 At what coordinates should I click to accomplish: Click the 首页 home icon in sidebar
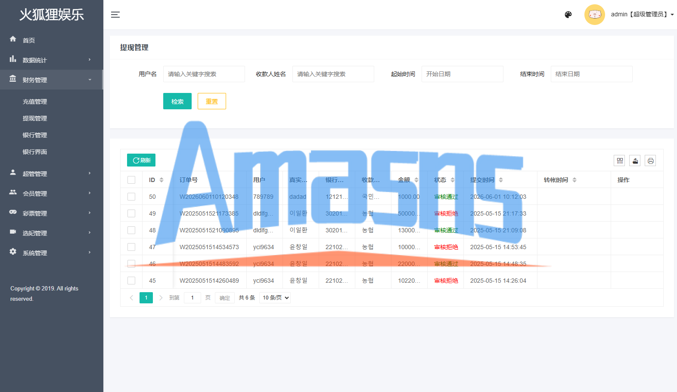coord(13,39)
